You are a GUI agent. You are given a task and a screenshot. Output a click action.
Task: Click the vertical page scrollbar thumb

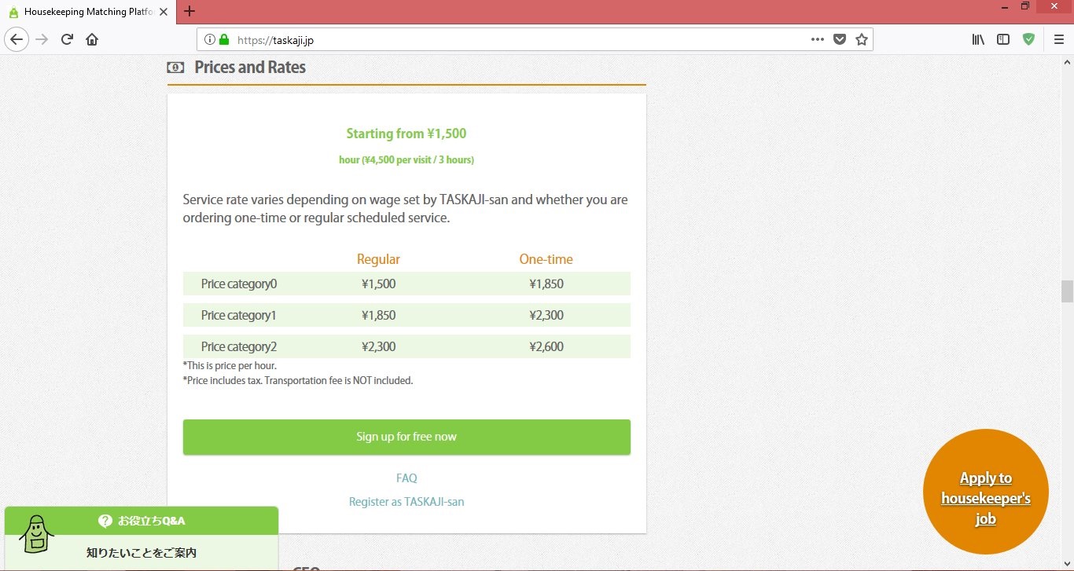pos(1067,291)
